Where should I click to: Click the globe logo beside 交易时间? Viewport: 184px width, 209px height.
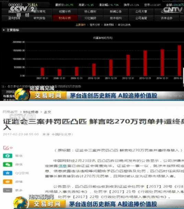22,94
